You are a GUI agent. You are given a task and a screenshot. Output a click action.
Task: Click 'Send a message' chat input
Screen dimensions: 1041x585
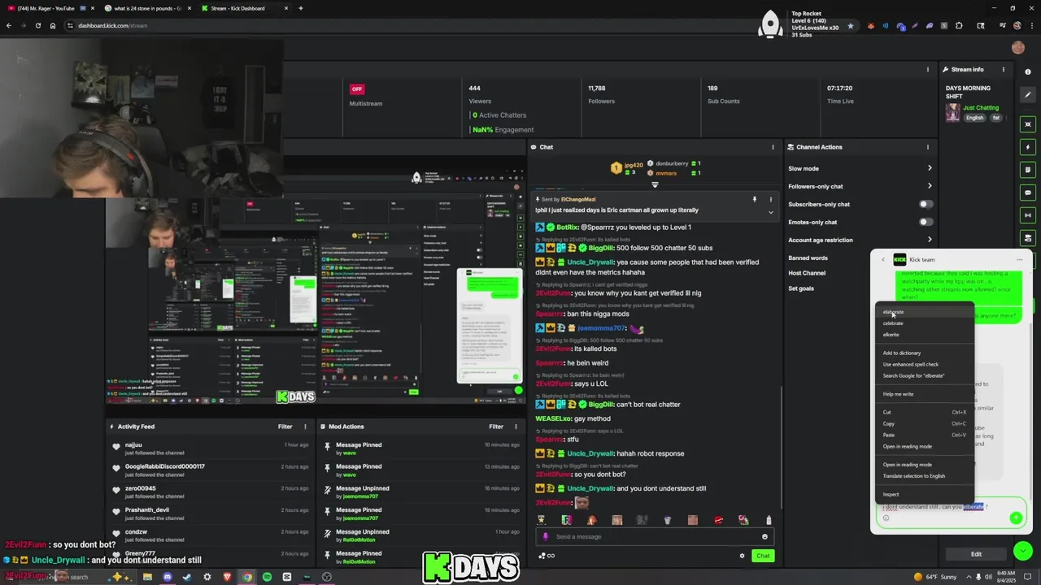(x=655, y=536)
